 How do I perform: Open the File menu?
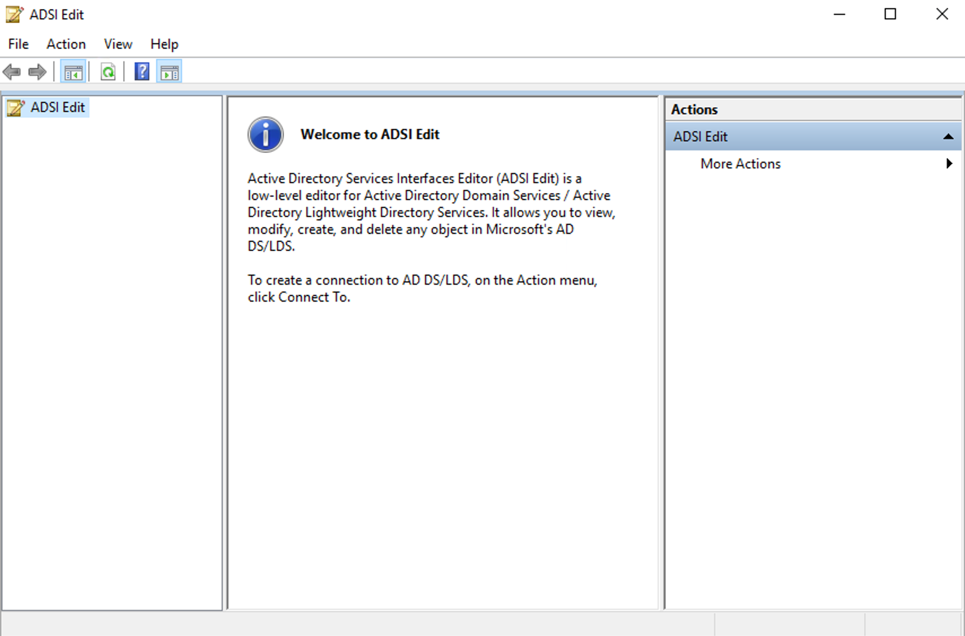(18, 44)
